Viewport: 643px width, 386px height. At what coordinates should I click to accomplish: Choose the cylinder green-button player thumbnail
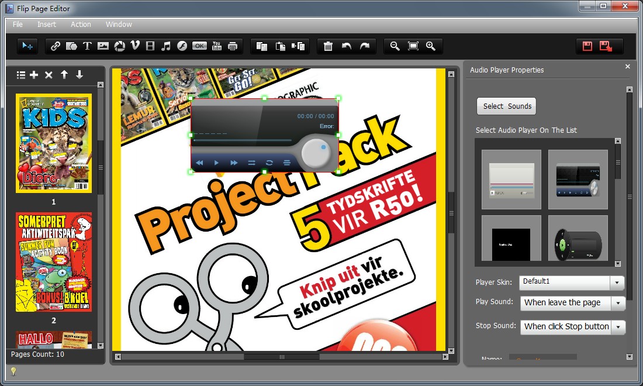click(578, 239)
